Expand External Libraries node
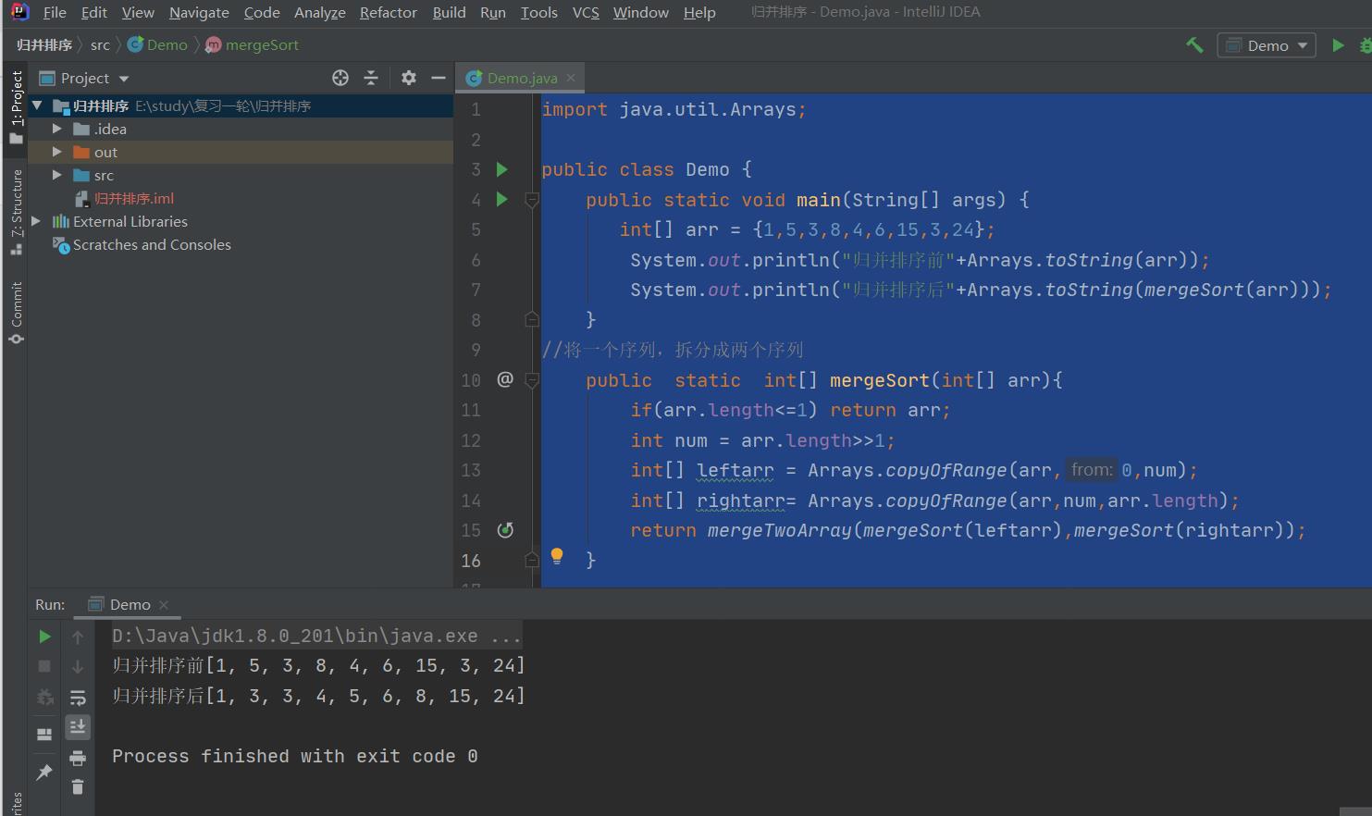Screen dimensions: 1372x816 pos(36,221)
